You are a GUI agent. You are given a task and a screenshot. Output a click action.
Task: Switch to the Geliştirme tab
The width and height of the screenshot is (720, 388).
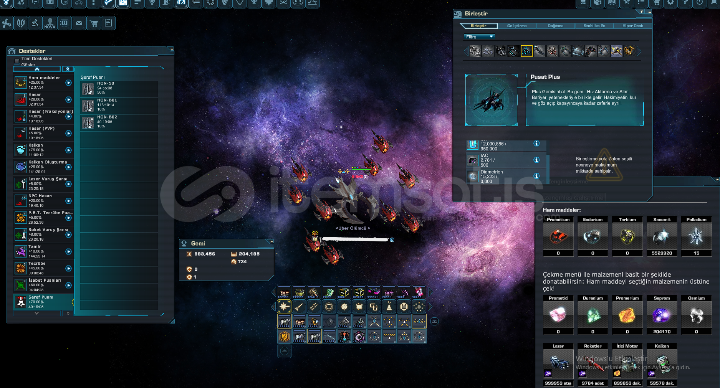(517, 26)
